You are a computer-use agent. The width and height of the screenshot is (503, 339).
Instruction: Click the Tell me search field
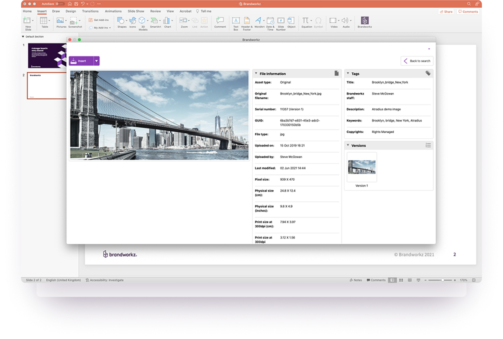tap(204, 11)
